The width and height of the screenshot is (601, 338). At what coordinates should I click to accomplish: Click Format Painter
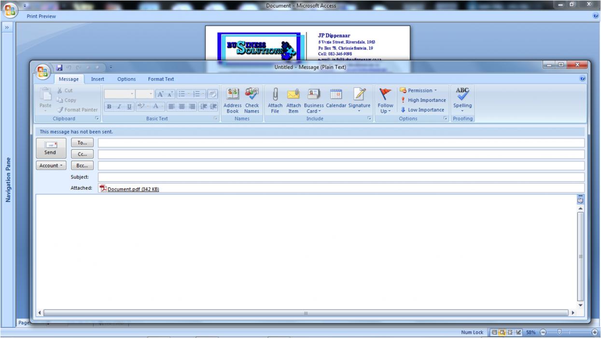point(77,109)
